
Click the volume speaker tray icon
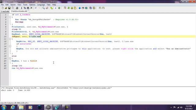[182, 107]
